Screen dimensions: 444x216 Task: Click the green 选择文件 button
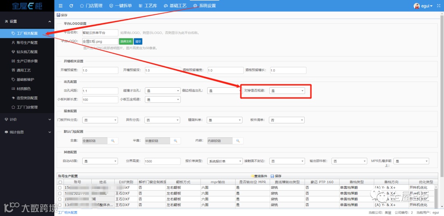pyautogui.click(x=126, y=41)
